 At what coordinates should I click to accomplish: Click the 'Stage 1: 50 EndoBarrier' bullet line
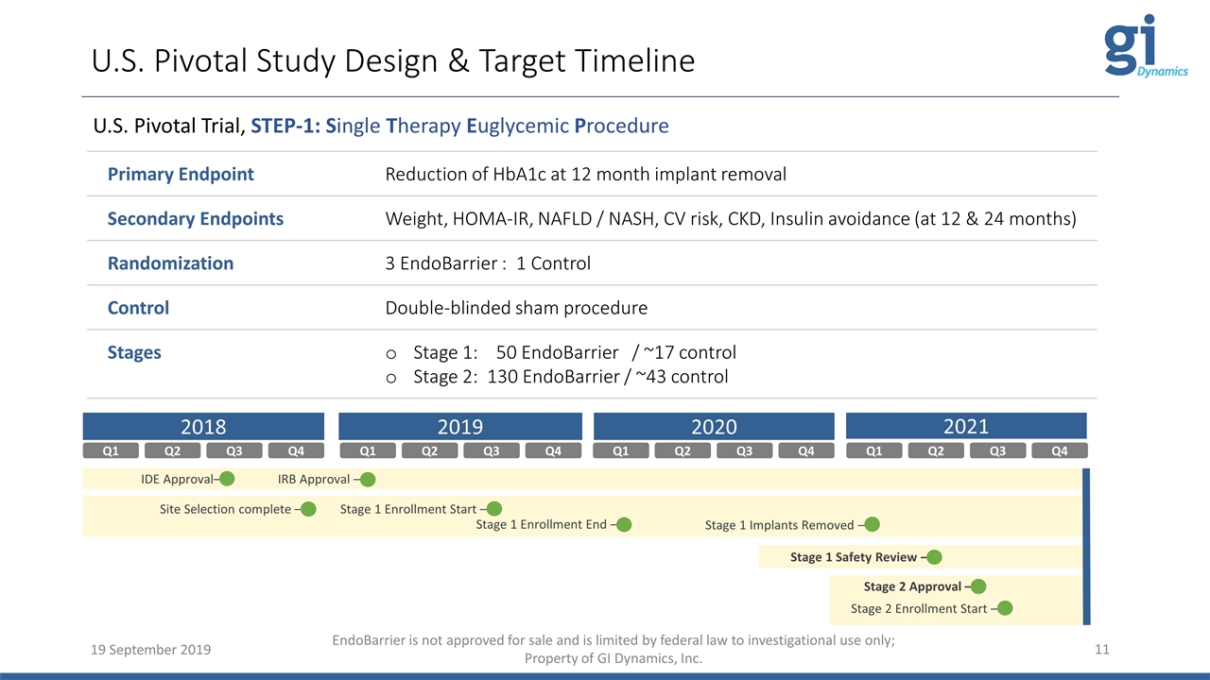point(561,353)
